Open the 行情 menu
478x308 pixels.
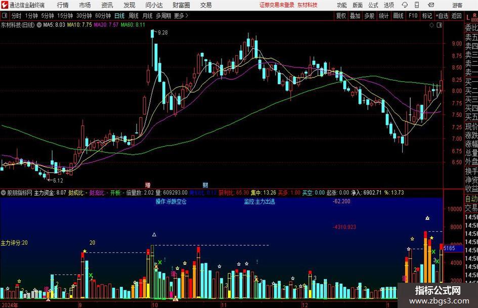coord(63,5)
